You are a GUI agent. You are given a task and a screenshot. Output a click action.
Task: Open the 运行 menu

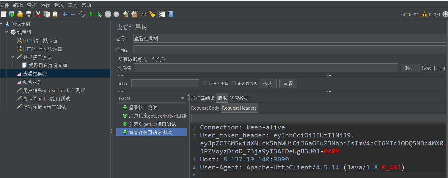click(45, 5)
